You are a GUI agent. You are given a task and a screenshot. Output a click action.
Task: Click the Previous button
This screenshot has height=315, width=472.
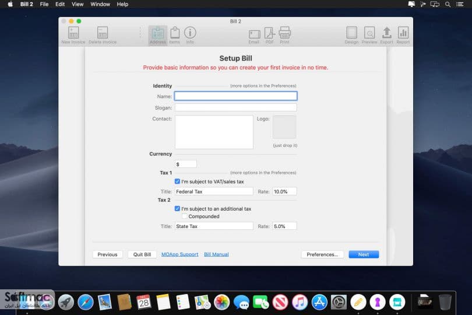click(107, 254)
